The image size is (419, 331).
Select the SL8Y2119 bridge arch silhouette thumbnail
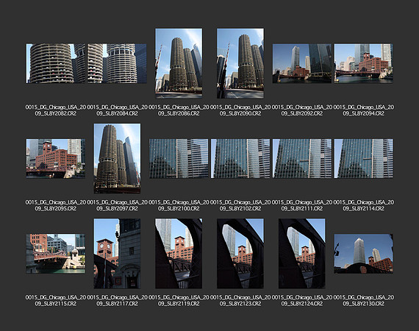coord(179,254)
